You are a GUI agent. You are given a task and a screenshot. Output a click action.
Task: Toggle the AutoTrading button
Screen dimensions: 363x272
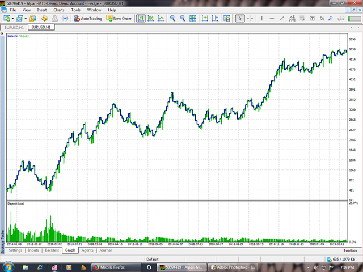point(88,18)
